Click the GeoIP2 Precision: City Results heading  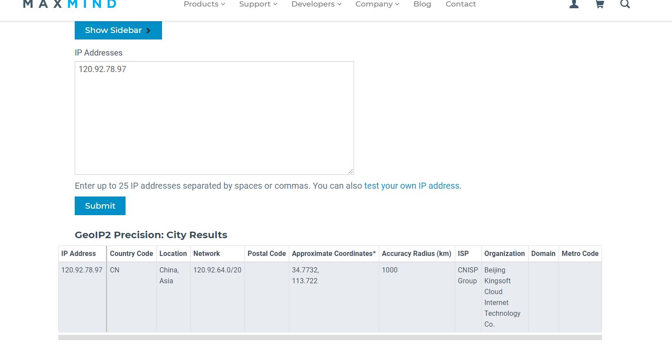pyautogui.click(x=151, y=235)
